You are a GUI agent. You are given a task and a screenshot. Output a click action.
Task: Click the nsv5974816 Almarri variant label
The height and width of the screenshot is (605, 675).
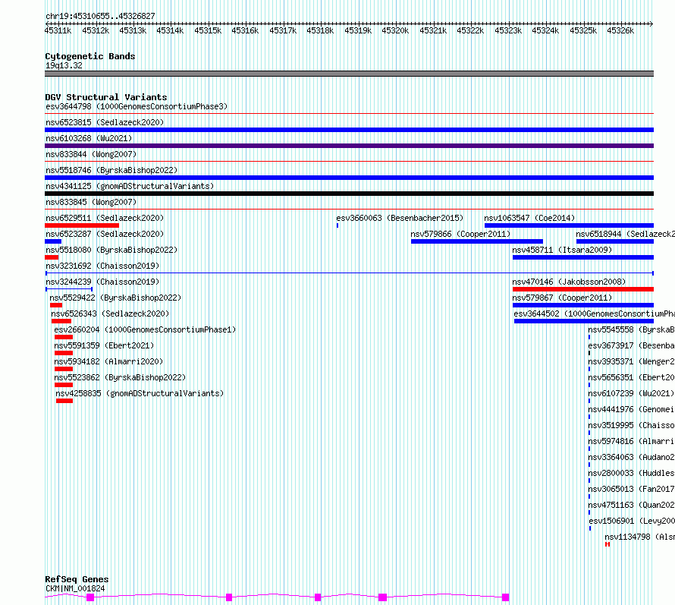tap(632, 441)
